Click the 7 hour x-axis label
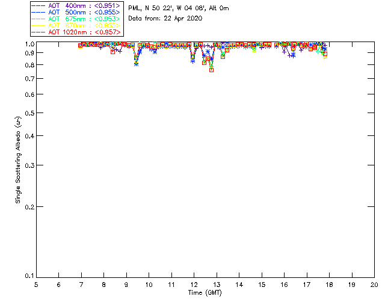 point(81,285)
